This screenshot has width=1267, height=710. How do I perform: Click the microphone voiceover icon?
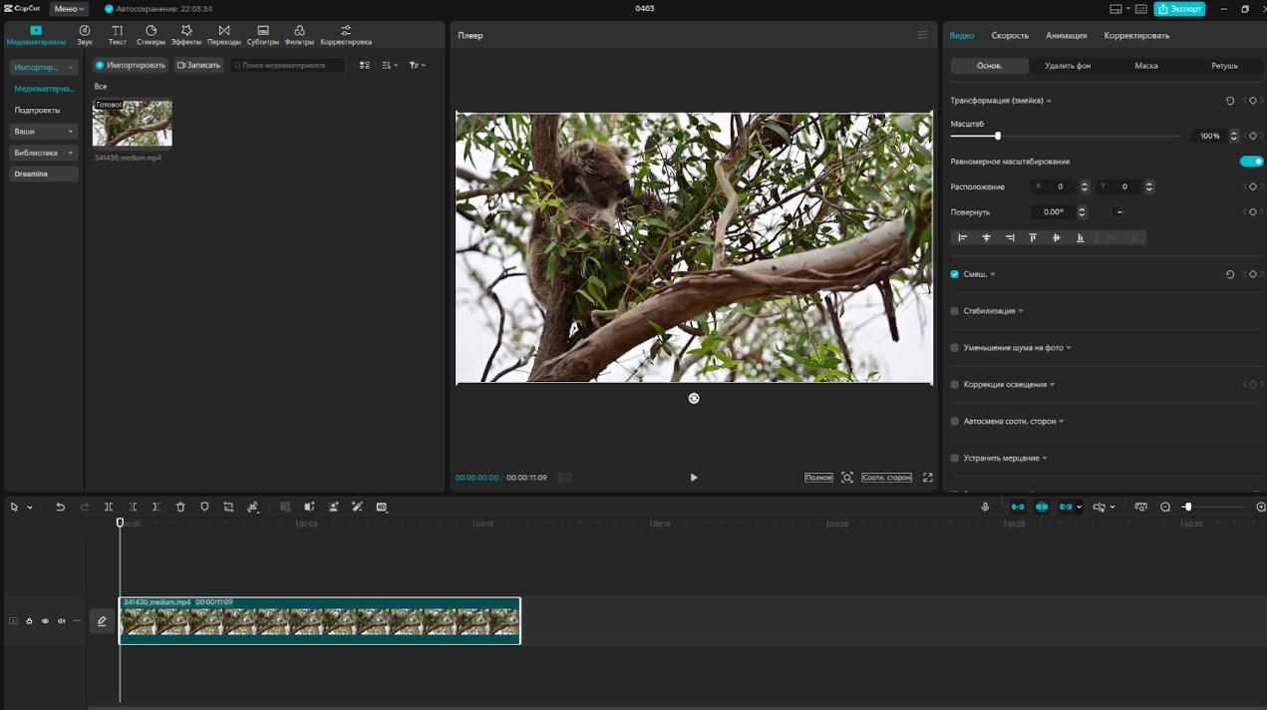click(985, 507)
